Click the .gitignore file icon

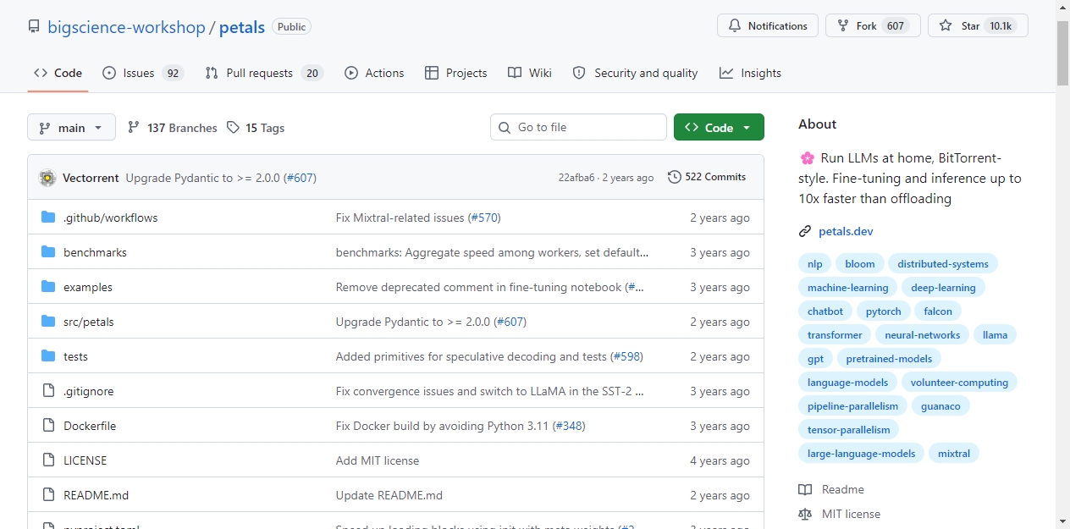[x=48, y=391]
